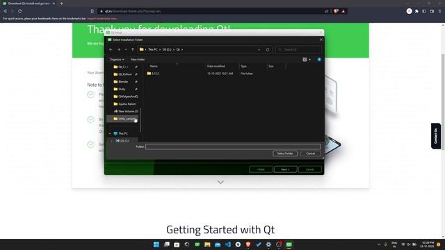Screen dimensions: 445x250
Task: Close the Select Installation Folder dialog
Action: (x=321, y=40)
